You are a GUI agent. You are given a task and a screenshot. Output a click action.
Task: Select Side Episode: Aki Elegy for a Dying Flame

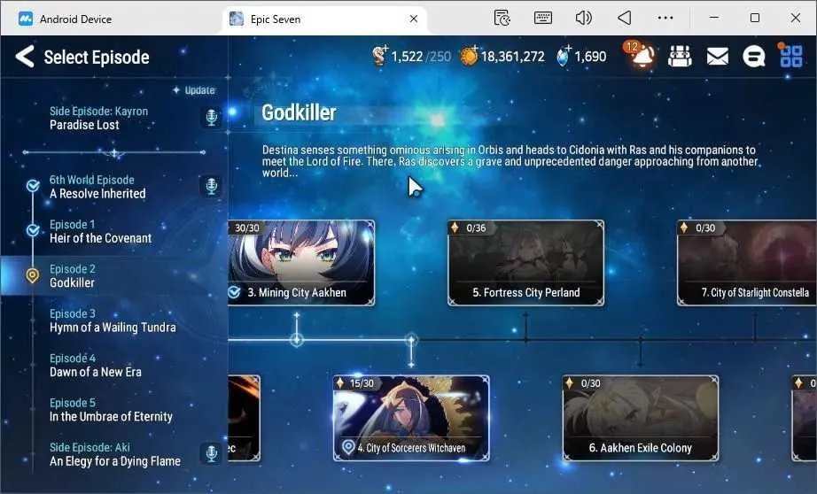[113, 454]
